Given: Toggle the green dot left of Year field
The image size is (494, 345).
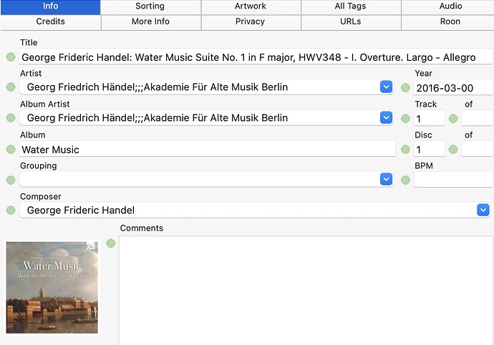Looking at the screenshot, I should click(405, 87).
